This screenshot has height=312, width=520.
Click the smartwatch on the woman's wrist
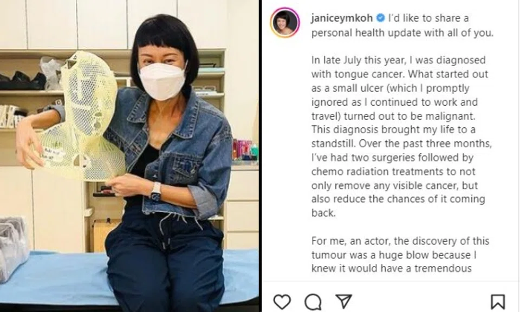[x=156, y=191]
